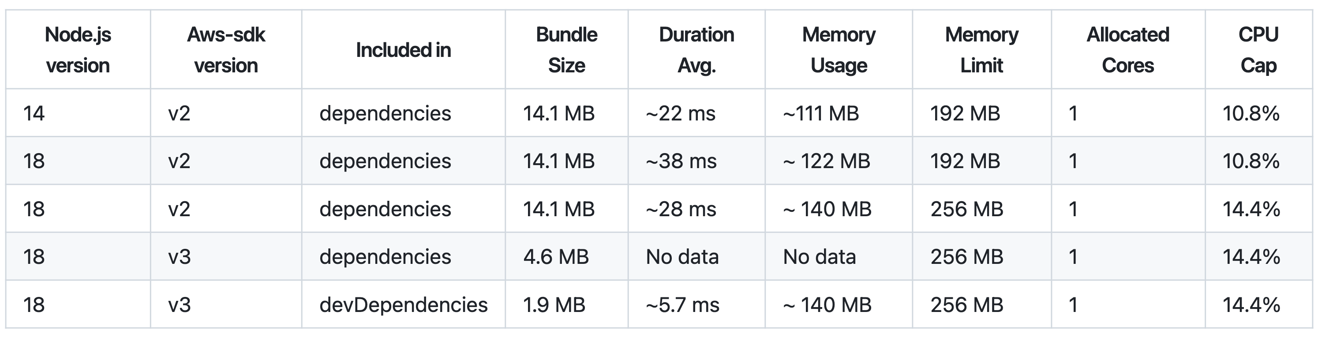Click the Aws-sdk version column header
Image resolution: width=1318 pixels, height=338 pixels.
click(x=226, y=50)
